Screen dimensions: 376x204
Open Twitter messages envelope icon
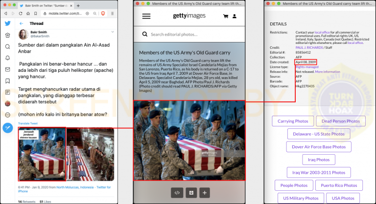(8, 69)
